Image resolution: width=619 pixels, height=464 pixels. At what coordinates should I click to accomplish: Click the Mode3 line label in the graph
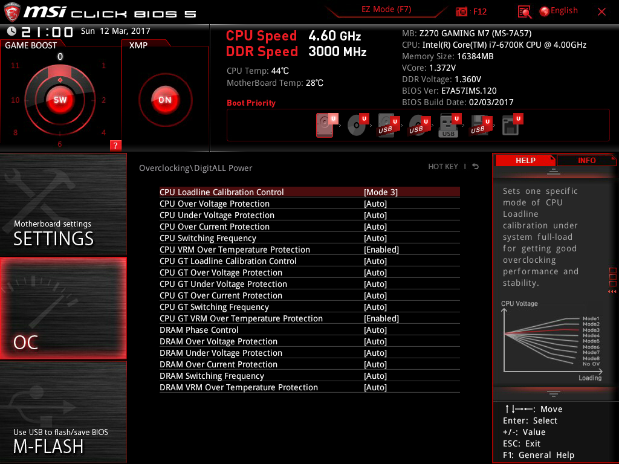click(591, 330)
